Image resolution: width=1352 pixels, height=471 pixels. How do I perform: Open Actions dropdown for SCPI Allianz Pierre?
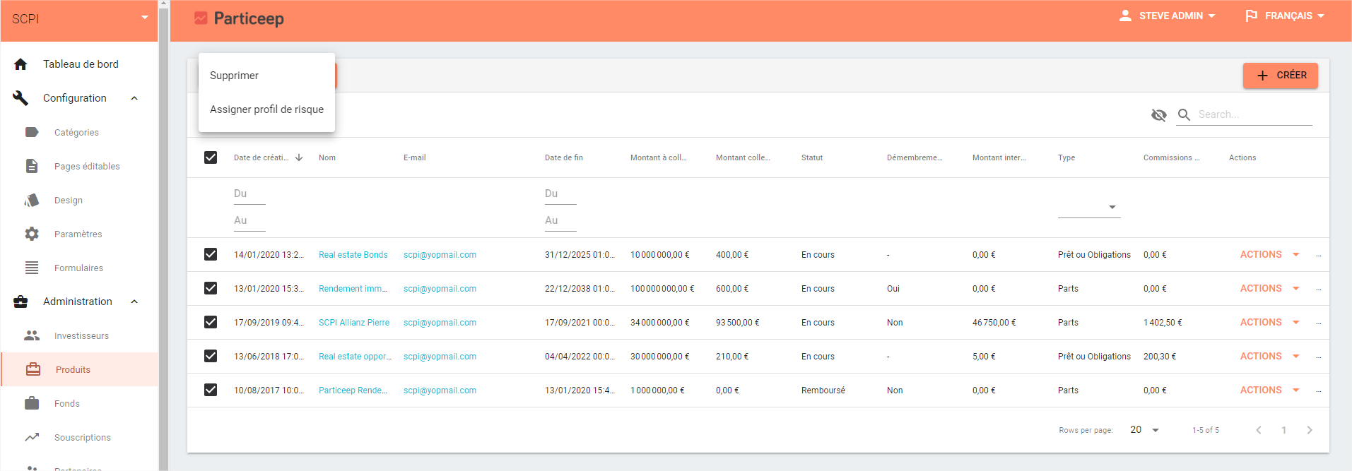tap(1270, 322)
